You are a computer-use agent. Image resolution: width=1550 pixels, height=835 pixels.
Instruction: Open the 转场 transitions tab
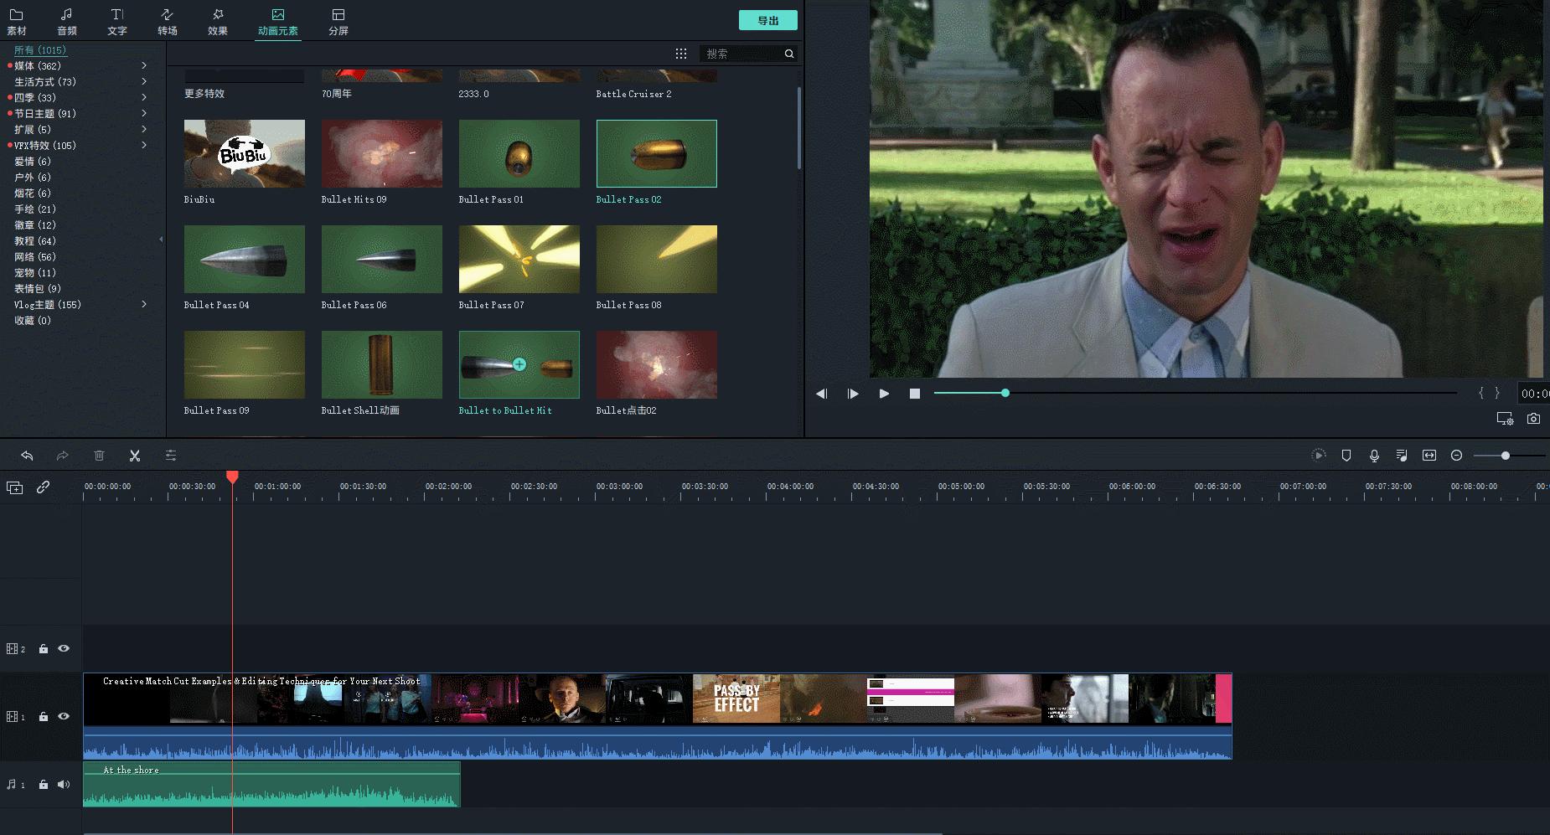coord(168,22)
